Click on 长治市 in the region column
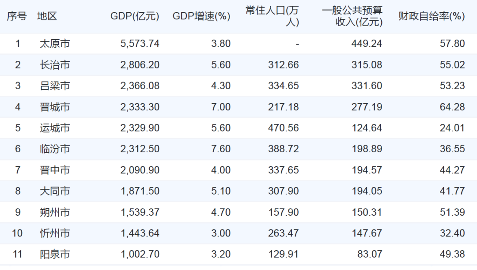477x270 pixels. pos(55,65)
